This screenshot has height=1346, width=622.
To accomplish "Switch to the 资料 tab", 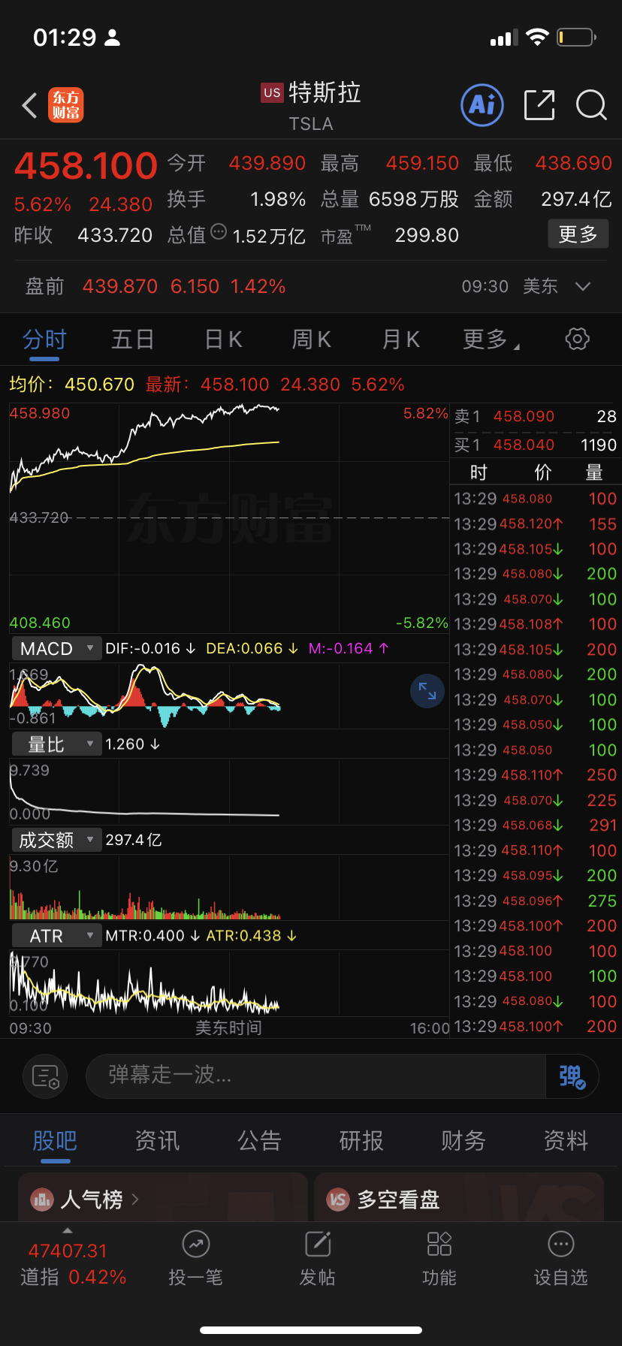I will (566, 1141).
